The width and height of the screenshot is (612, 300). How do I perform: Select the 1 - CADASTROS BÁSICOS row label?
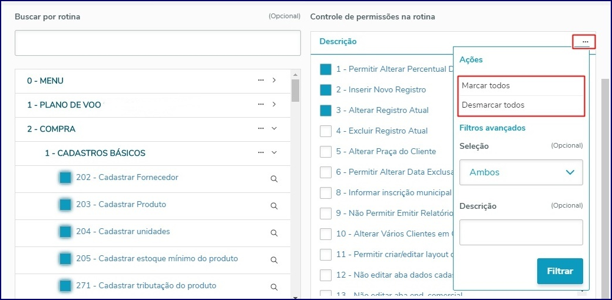click(x=95, y=153)
